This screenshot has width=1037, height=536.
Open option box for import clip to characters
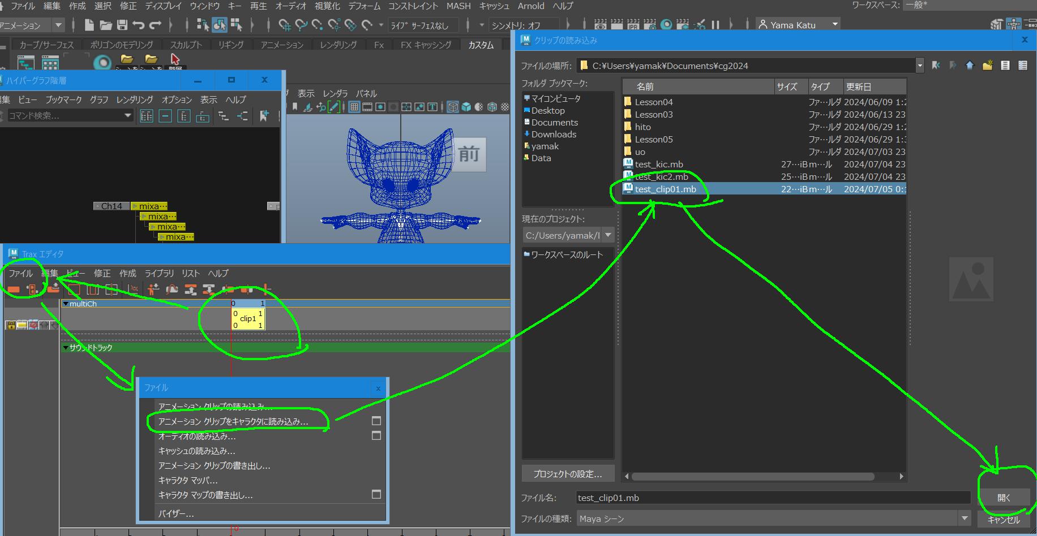[376, 421]
